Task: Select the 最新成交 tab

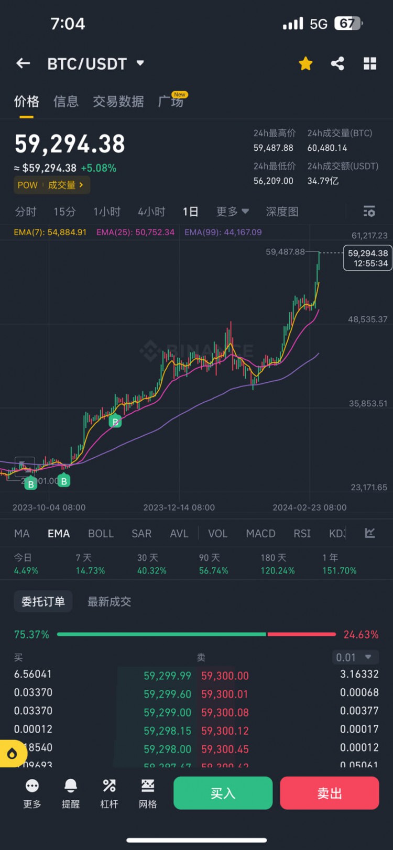Action: pyautogui.click(x=109, y=601)
